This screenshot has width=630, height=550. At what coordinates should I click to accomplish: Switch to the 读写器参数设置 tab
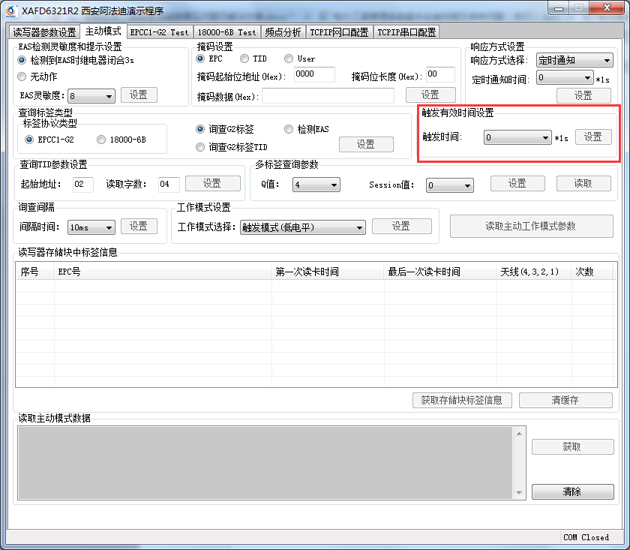click(45, 32)
